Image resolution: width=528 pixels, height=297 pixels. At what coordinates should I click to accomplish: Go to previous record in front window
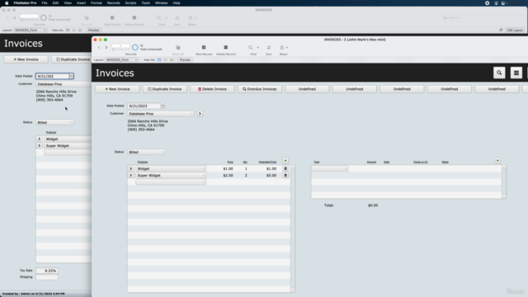click(99, 48)
